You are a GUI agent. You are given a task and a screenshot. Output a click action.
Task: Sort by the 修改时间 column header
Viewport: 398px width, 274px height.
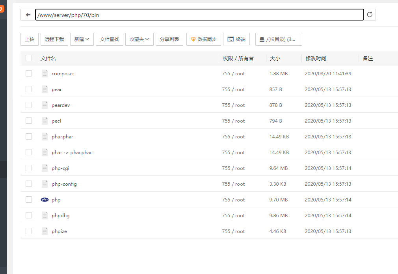[x=316, y=58]
